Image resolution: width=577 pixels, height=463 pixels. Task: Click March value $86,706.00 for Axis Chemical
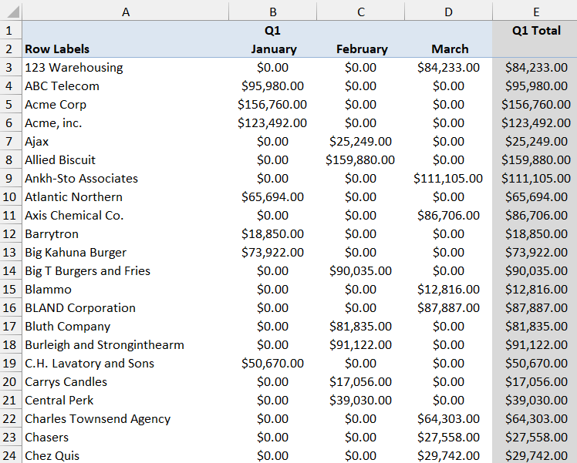448,216
